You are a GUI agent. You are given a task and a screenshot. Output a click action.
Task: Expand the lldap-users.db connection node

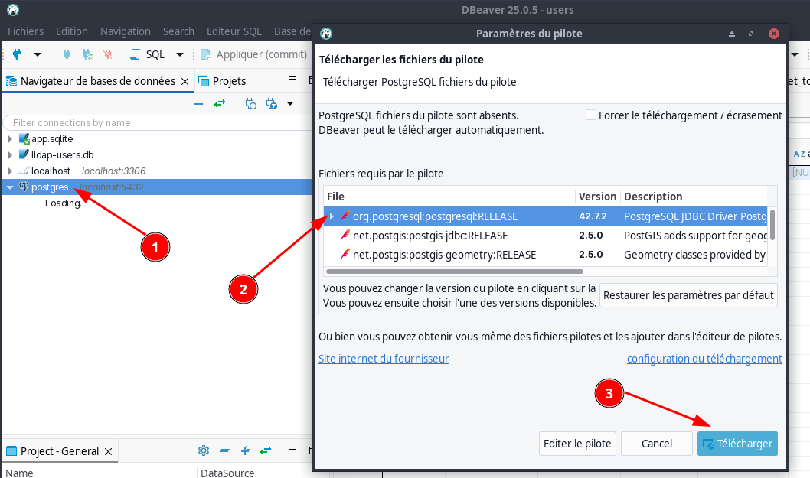coord(10,154)
